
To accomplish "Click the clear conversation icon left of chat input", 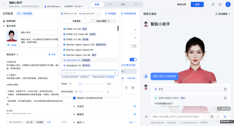I will pyautogui.click(x=146, y=117).
